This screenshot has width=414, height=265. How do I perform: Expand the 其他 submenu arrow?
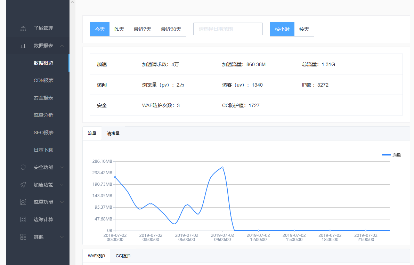(x=62, y=237)
